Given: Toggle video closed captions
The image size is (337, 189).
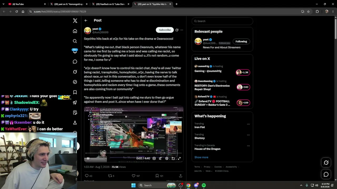Looking at the screenshot, I should click(x=154, y=158).
